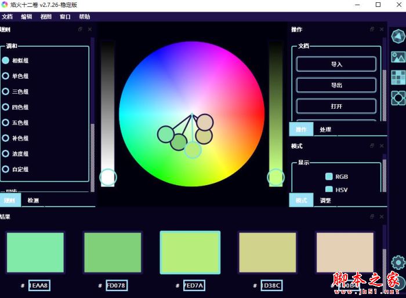The height and width of the screenshot is (298, 406).
Task: Select the mint green result swatch
Action: point(35,252)
